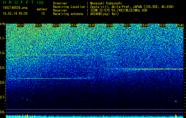186x118 pixels.
Task: Click the 0.6 kHz axis label
Action: (3, 112)
